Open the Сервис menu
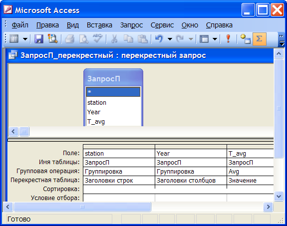This screenshot has width=287, height=226. tap(162, 25)
